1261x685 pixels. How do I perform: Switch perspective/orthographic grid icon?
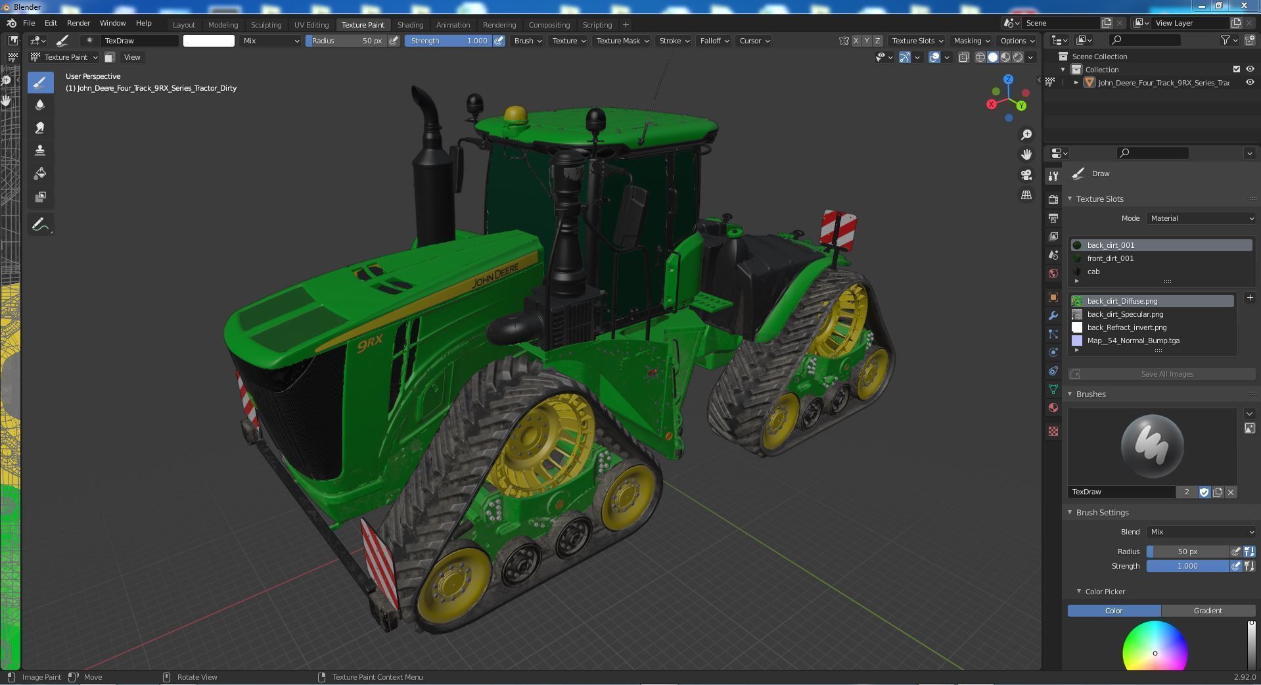(x=1026, y=195)
